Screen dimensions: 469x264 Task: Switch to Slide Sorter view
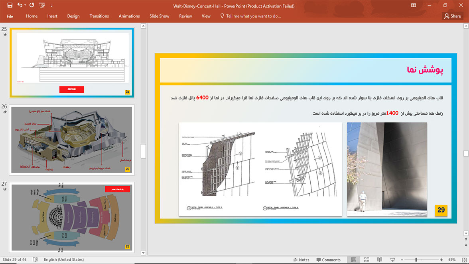click(367, 260)
